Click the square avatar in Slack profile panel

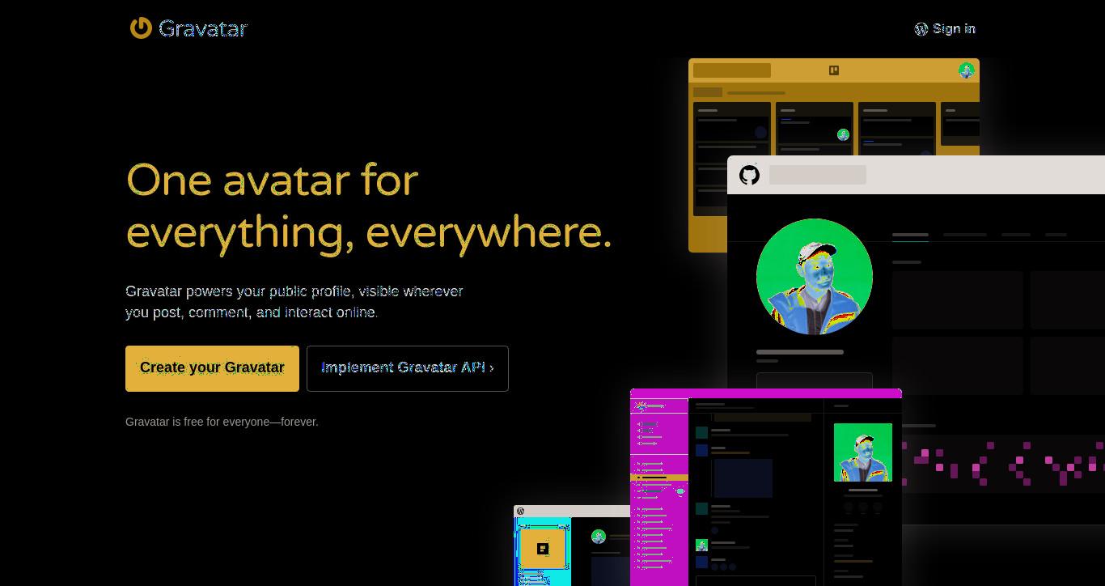[863, 452]
